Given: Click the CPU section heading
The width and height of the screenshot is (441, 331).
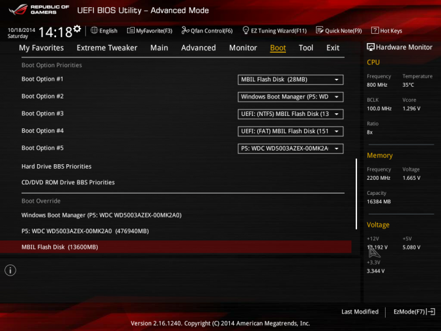Looking at the screenshot, I should click(373, 63).
